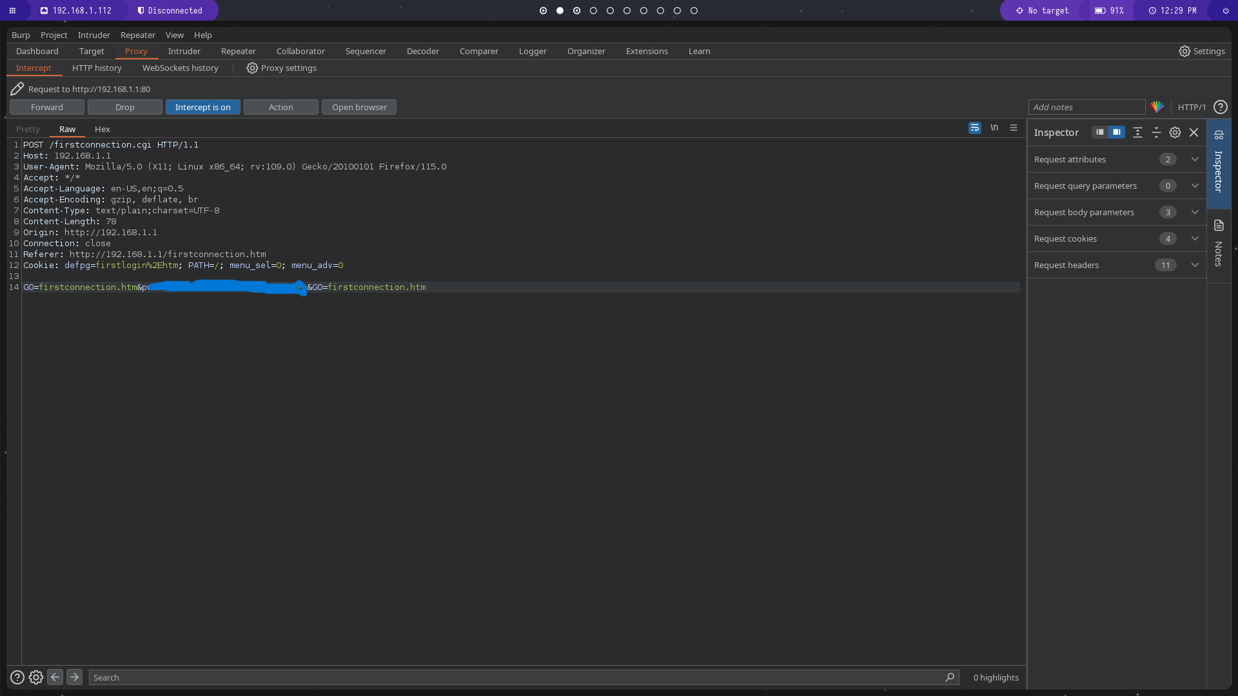The height and width of the screenshot is (696, 1238).
Task: Select the Pretty view tab
Action: [28, 129]
